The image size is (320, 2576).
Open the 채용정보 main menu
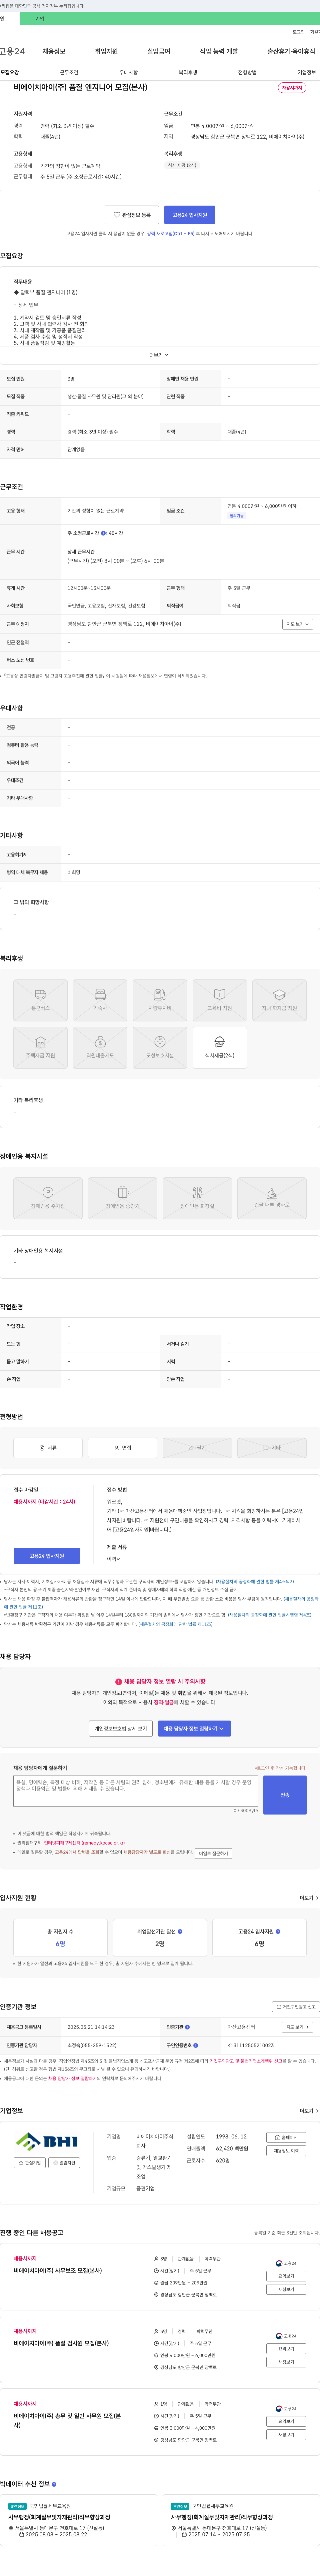[54, 51]
